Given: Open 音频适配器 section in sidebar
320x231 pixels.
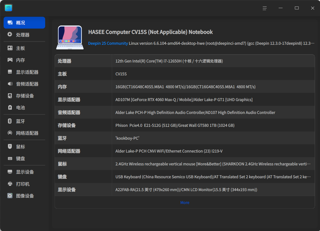Looking at the screenshot, I should click(24, 84).
